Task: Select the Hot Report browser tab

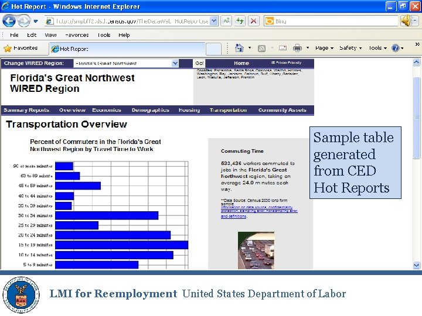Action: (127, 49)
